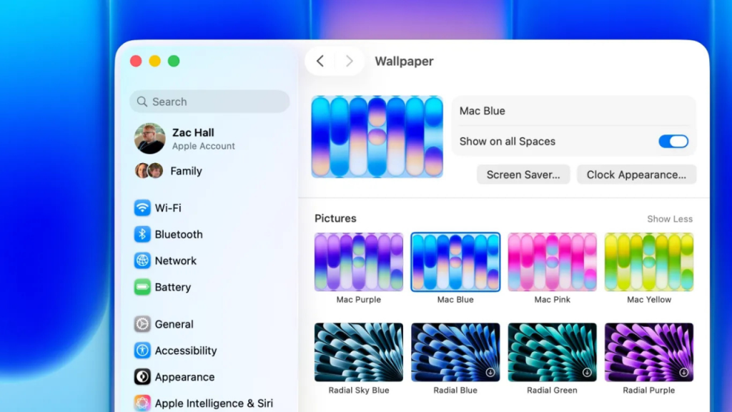Select the Accessibility icon
This screenshot has height=412, width=732.
142,351
